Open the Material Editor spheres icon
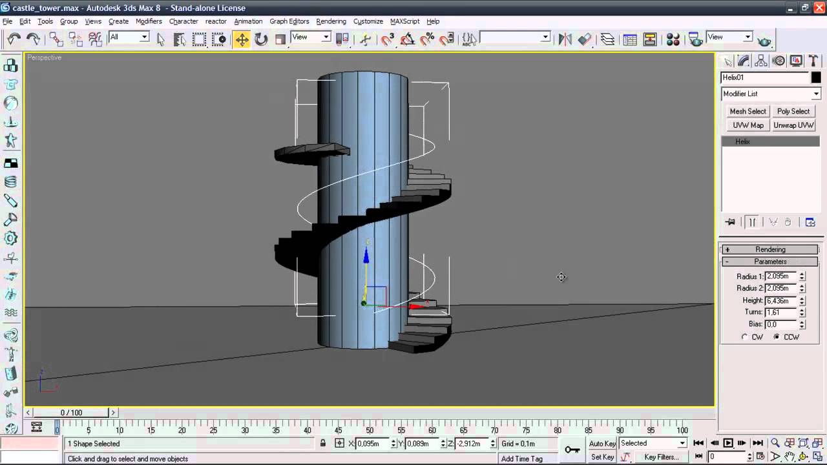827x465 pixels. point(673,39)
